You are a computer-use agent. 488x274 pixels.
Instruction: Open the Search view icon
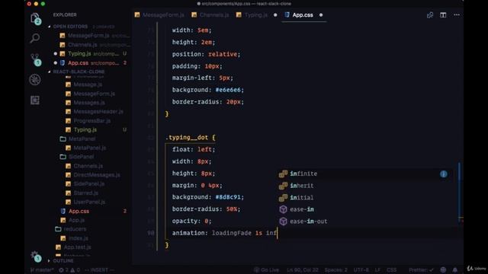pyautogui.click(x=35, y=38)
